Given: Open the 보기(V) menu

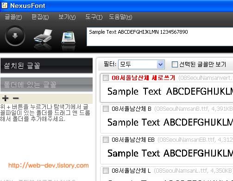Looking at the screenshot, I should tap(67, 17).
